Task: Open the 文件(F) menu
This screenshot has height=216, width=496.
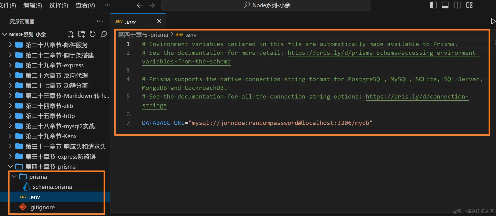Action: [x=8, y=5]
